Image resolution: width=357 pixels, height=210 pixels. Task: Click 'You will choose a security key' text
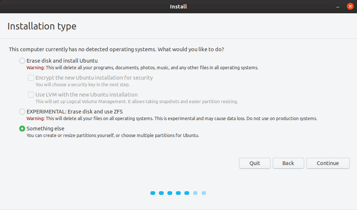point(82,84)
